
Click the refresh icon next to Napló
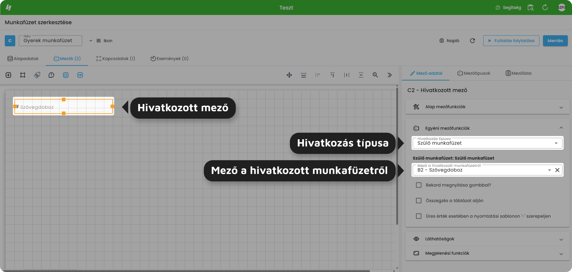click(472, 41)
